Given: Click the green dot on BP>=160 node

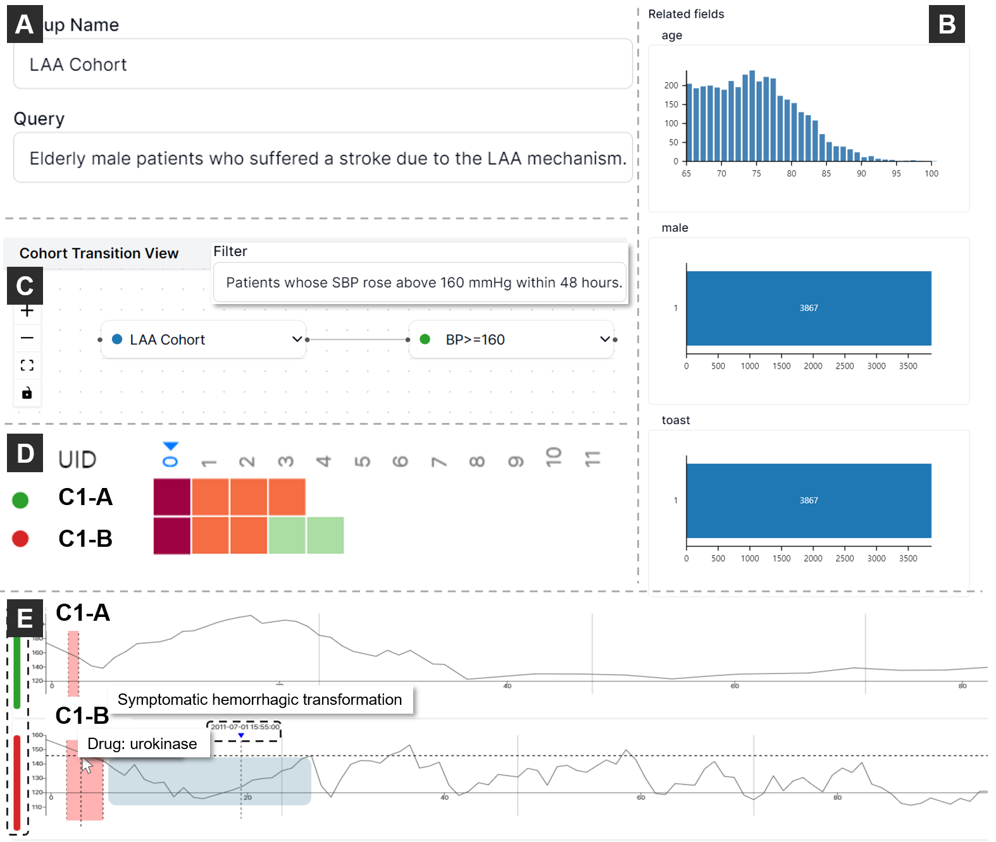Looking at the screenshot, I should pos(425,339).
